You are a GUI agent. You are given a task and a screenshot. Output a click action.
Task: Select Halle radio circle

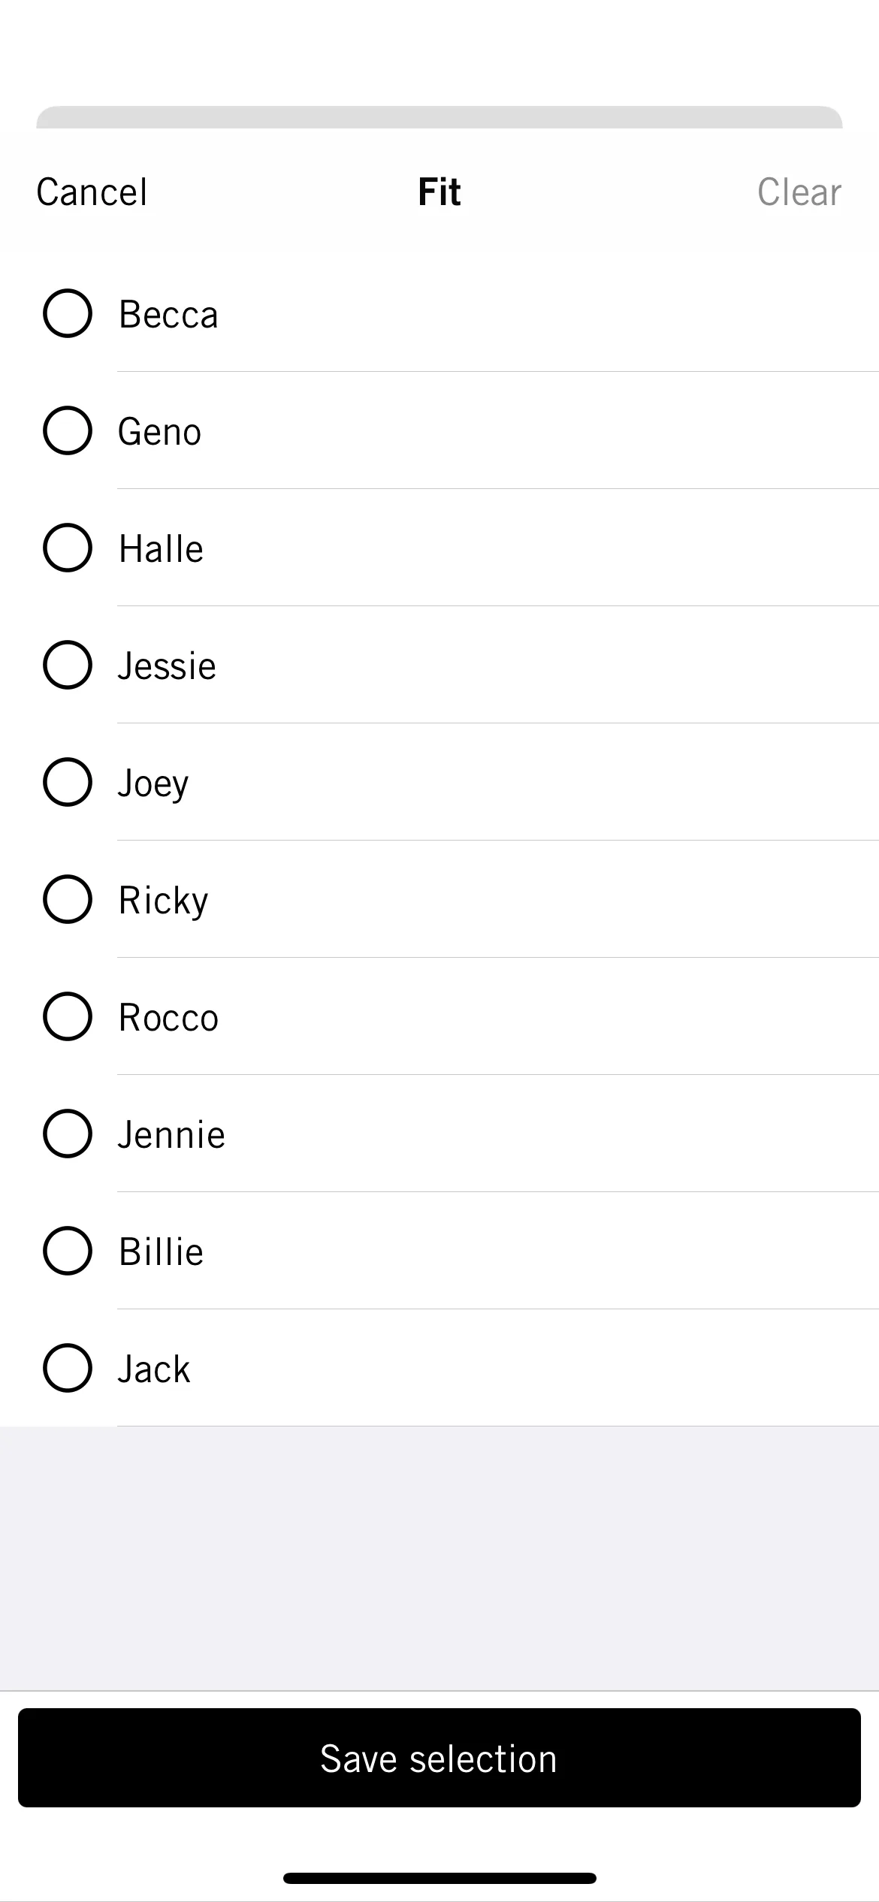tap(68, 548)
